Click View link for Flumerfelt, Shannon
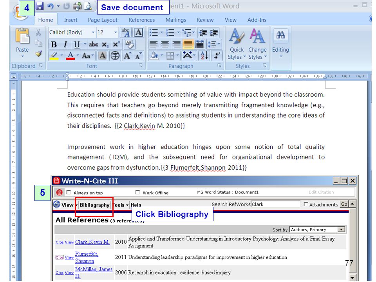 pos(69,257)
